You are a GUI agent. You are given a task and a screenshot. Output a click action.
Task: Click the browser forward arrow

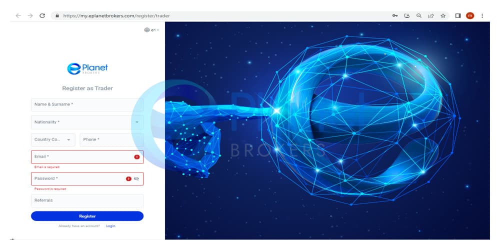click(x=30, y=15)
